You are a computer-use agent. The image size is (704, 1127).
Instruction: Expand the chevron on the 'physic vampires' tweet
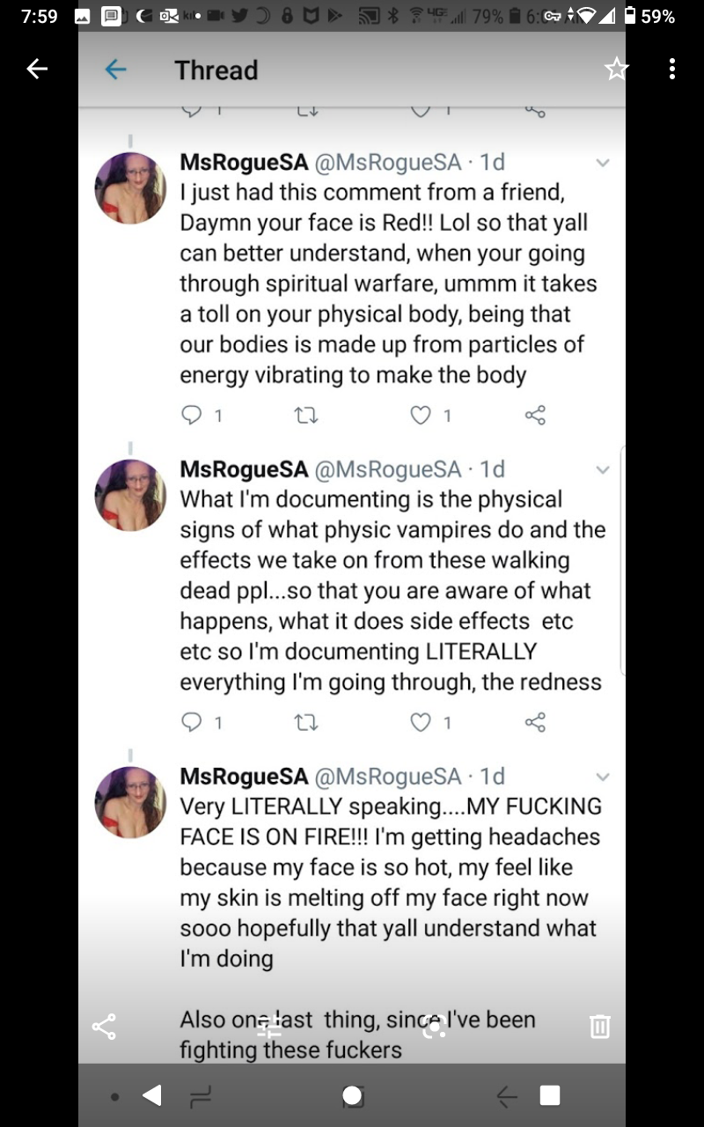pyautogui.click(x=603, y=470)
